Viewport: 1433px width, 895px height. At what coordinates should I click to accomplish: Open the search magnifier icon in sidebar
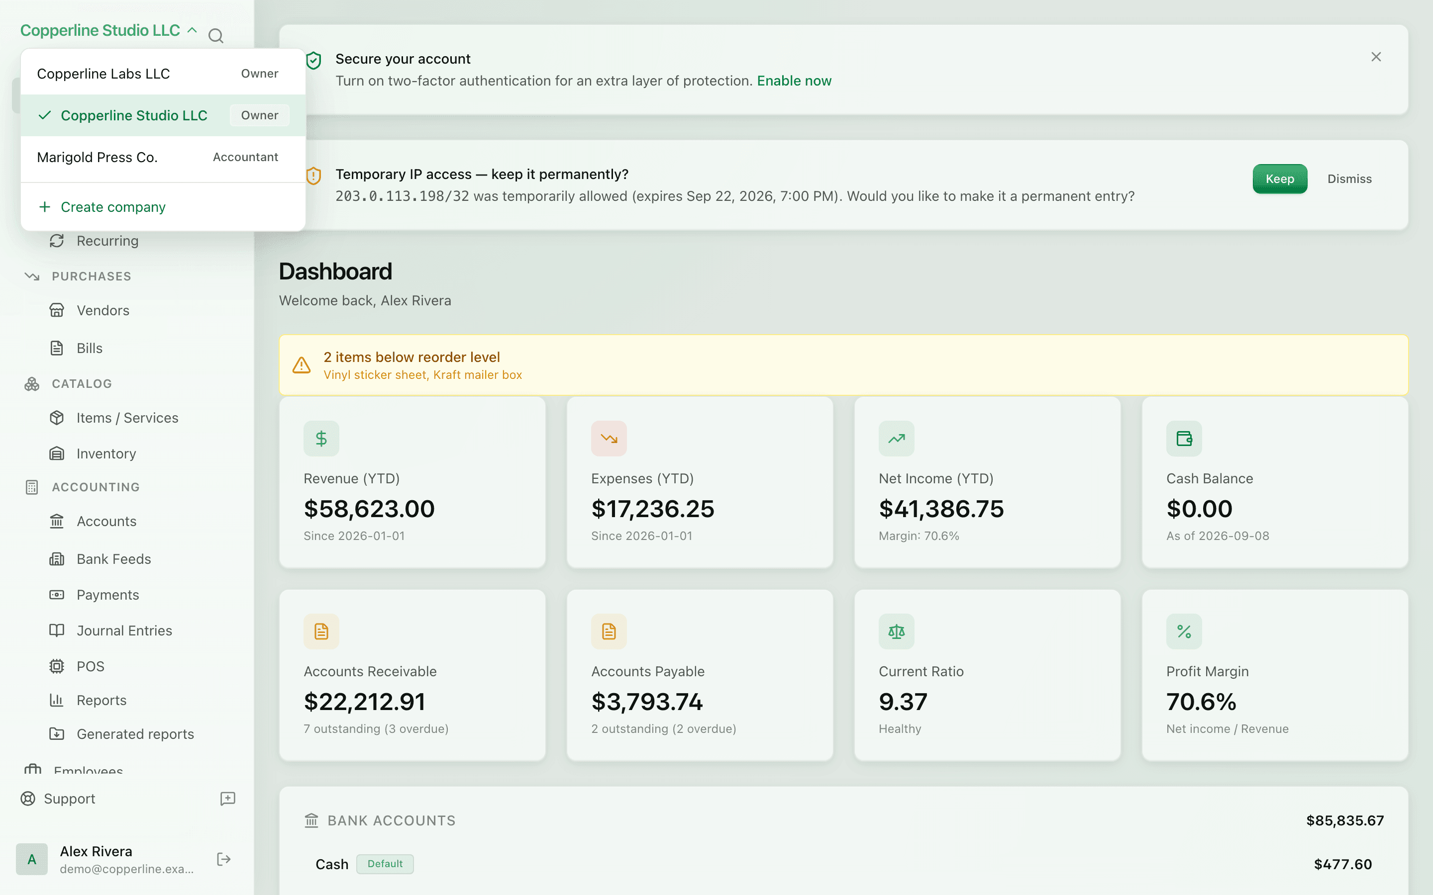pos(216,36)
